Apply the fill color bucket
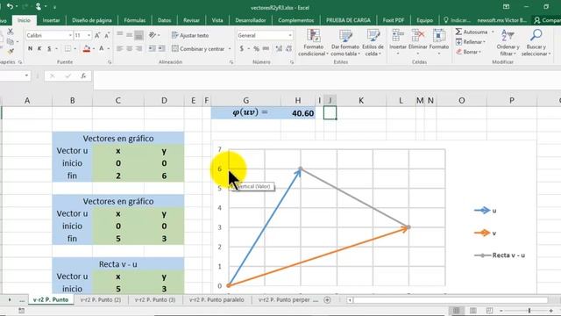 click(x=86, y=49)
